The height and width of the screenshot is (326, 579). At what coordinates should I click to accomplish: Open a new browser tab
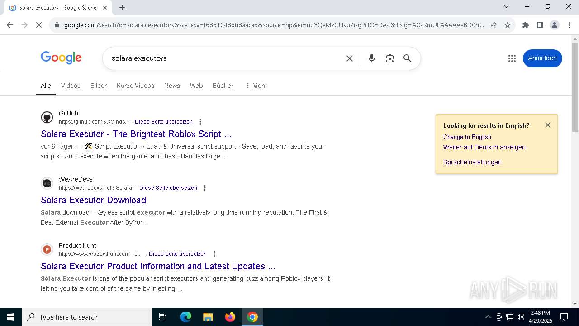coord(122,8)
